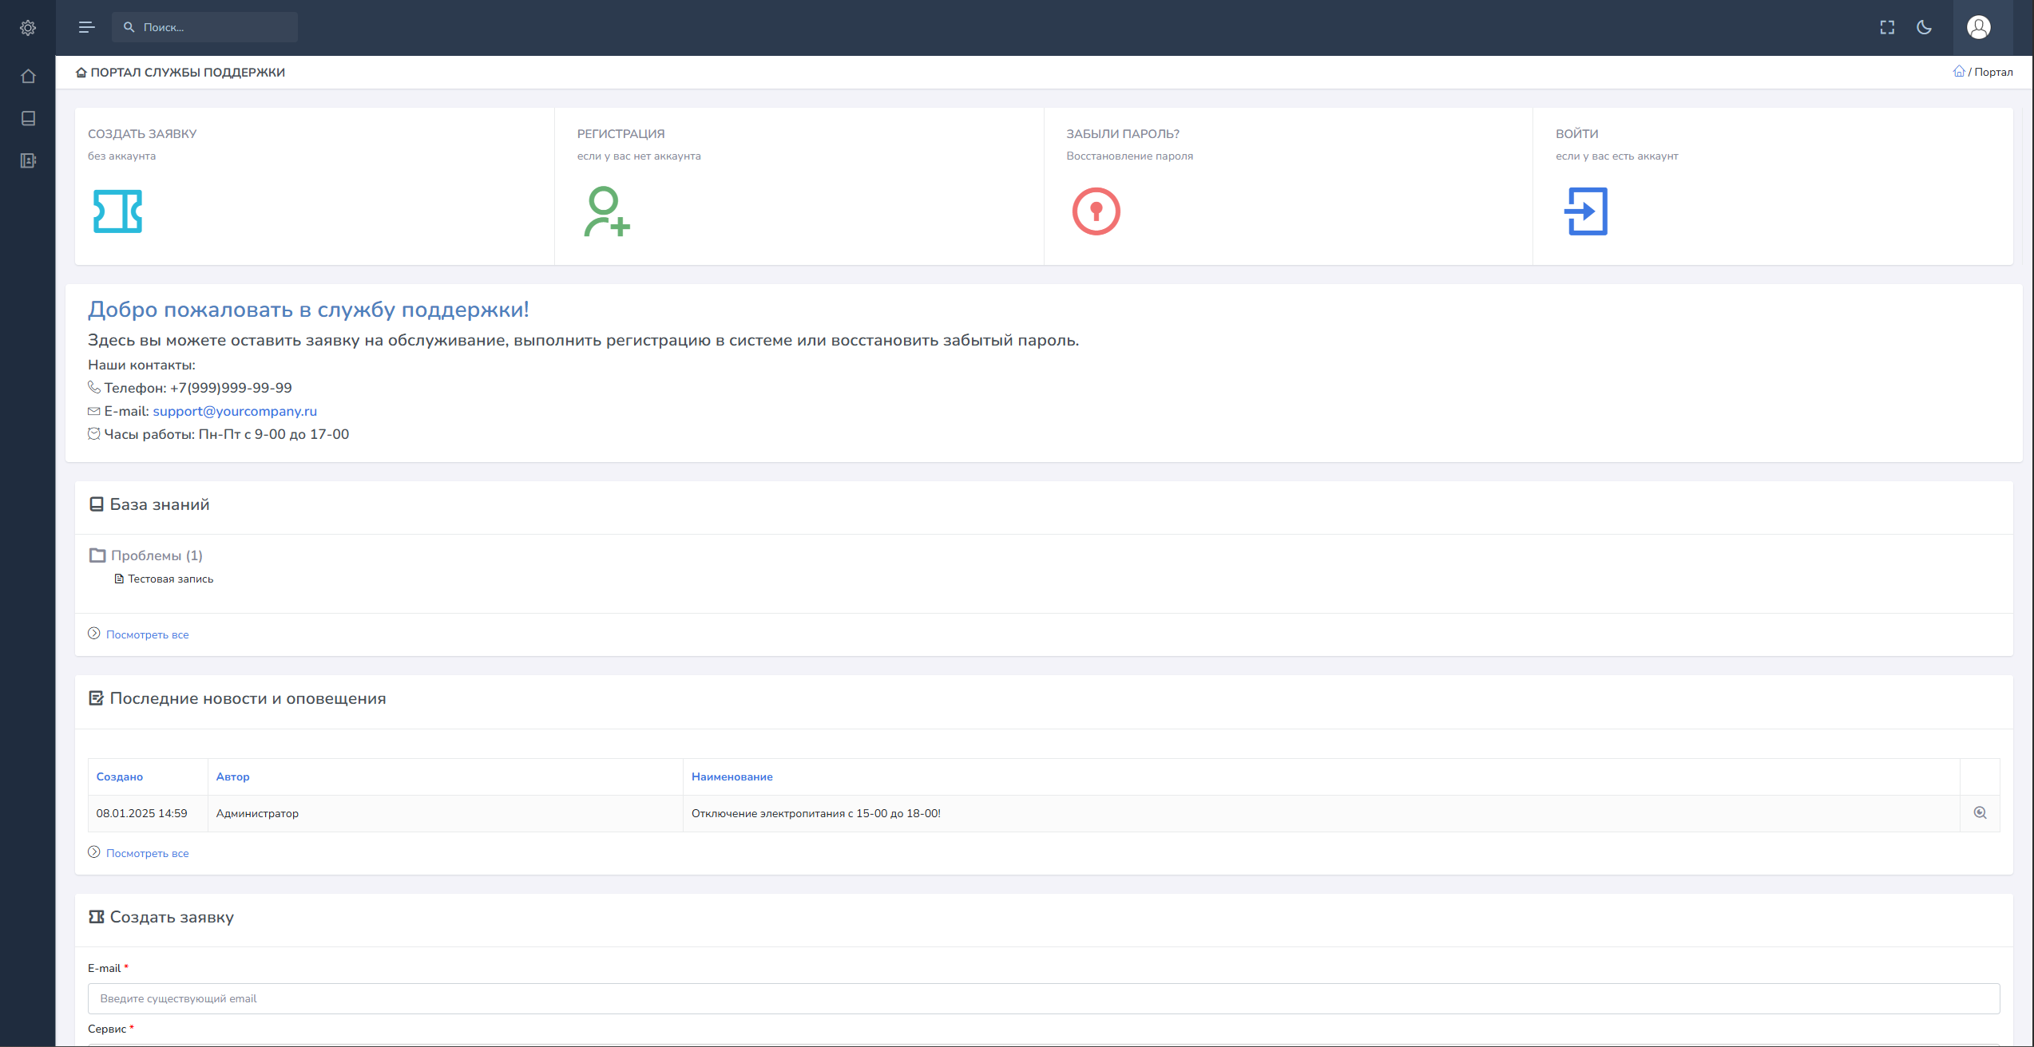Click the support@yourcompany.ru email link

pyautogui.click(x=235, y=412)
